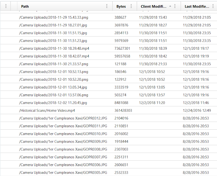Select file 2018-12-02 11.20.45.jpg

pyautogui.click(x=53, y=103)
